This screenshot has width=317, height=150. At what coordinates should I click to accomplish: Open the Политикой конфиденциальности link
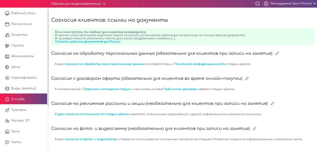coord(200,64)
